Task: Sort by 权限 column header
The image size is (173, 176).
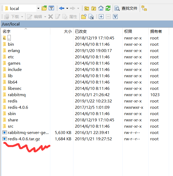Action: coord(136,31)
